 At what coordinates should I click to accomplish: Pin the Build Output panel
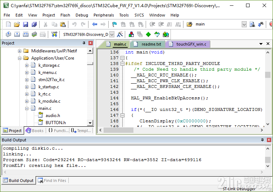pyautogui.click(x=262, y=140)
